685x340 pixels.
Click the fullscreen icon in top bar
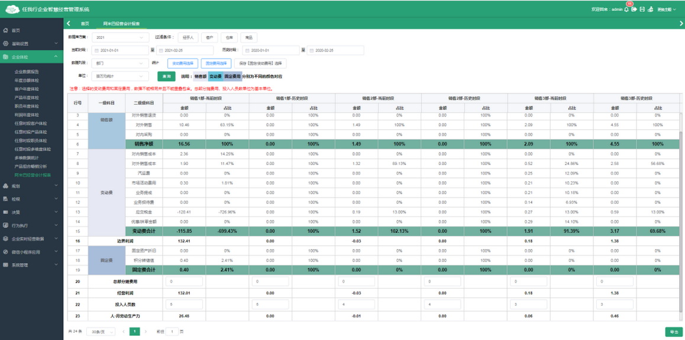(642, 9)
